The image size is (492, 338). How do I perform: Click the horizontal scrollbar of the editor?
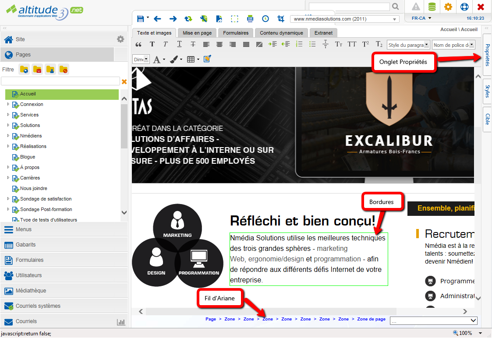point(271,311)
